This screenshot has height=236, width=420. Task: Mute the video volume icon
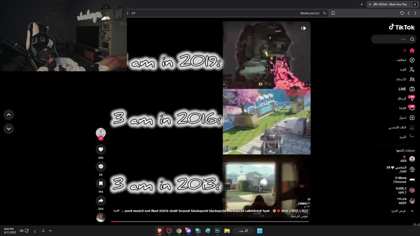tap(304, 28)
